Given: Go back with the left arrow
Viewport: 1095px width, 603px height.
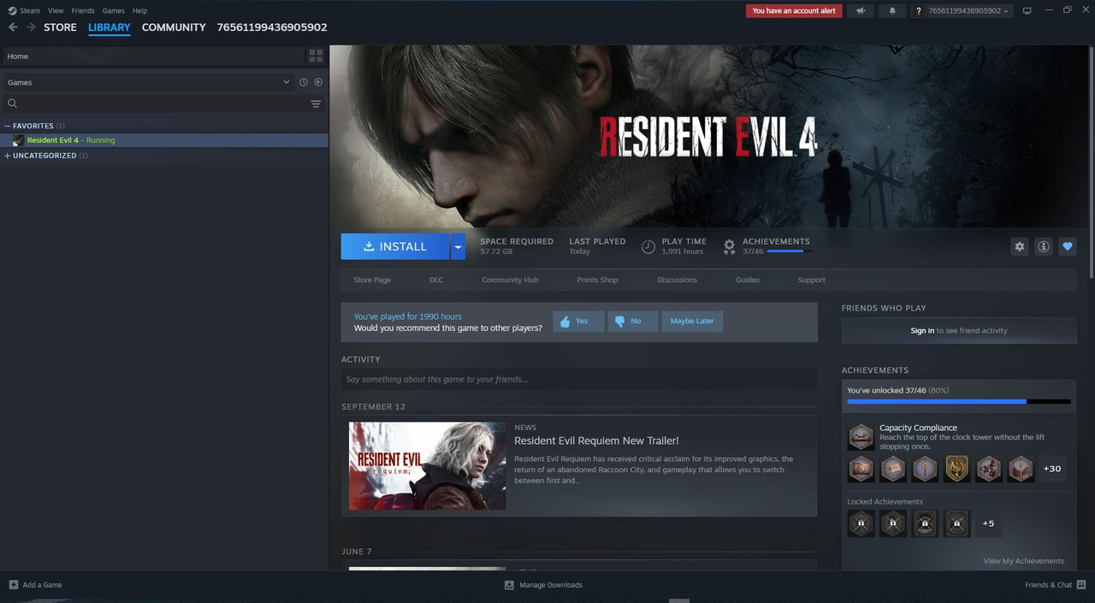Looking at the screenshot, I should click(13, 27).
